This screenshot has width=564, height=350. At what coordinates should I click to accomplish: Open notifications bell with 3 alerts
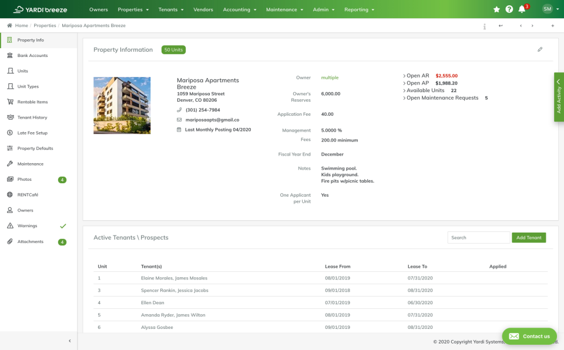click(x=522, y=9)
